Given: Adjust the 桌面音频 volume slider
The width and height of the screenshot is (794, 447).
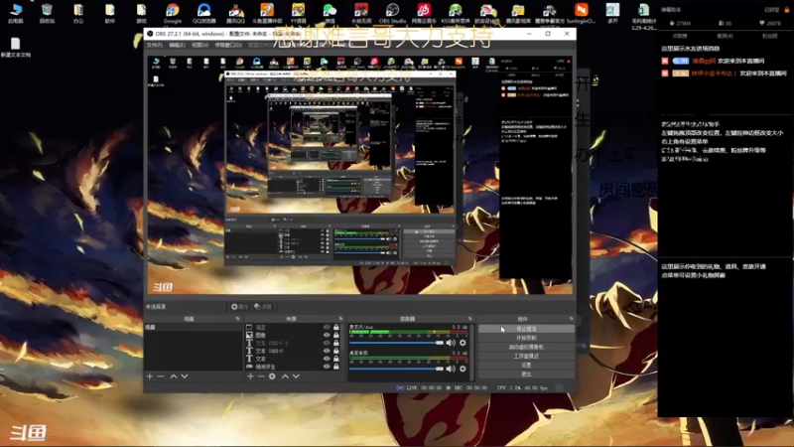Looking at the screenshot, I should tap(396, 369).
